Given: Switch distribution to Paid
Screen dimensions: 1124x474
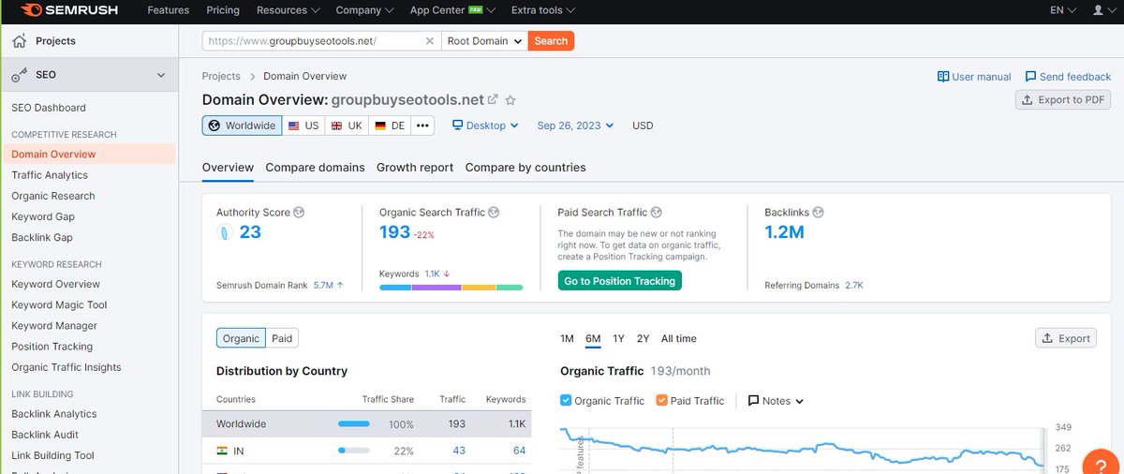Looking at the screenshot, I should pyautogui.click(x=282, y=338).
